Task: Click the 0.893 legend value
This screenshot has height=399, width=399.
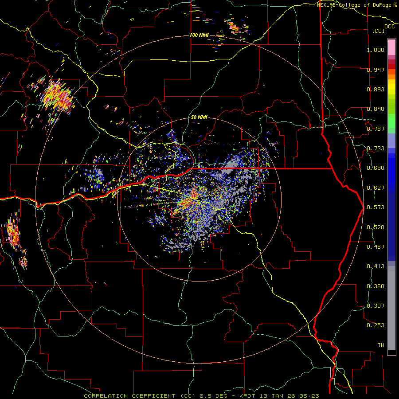Action: tap(376, 89)
